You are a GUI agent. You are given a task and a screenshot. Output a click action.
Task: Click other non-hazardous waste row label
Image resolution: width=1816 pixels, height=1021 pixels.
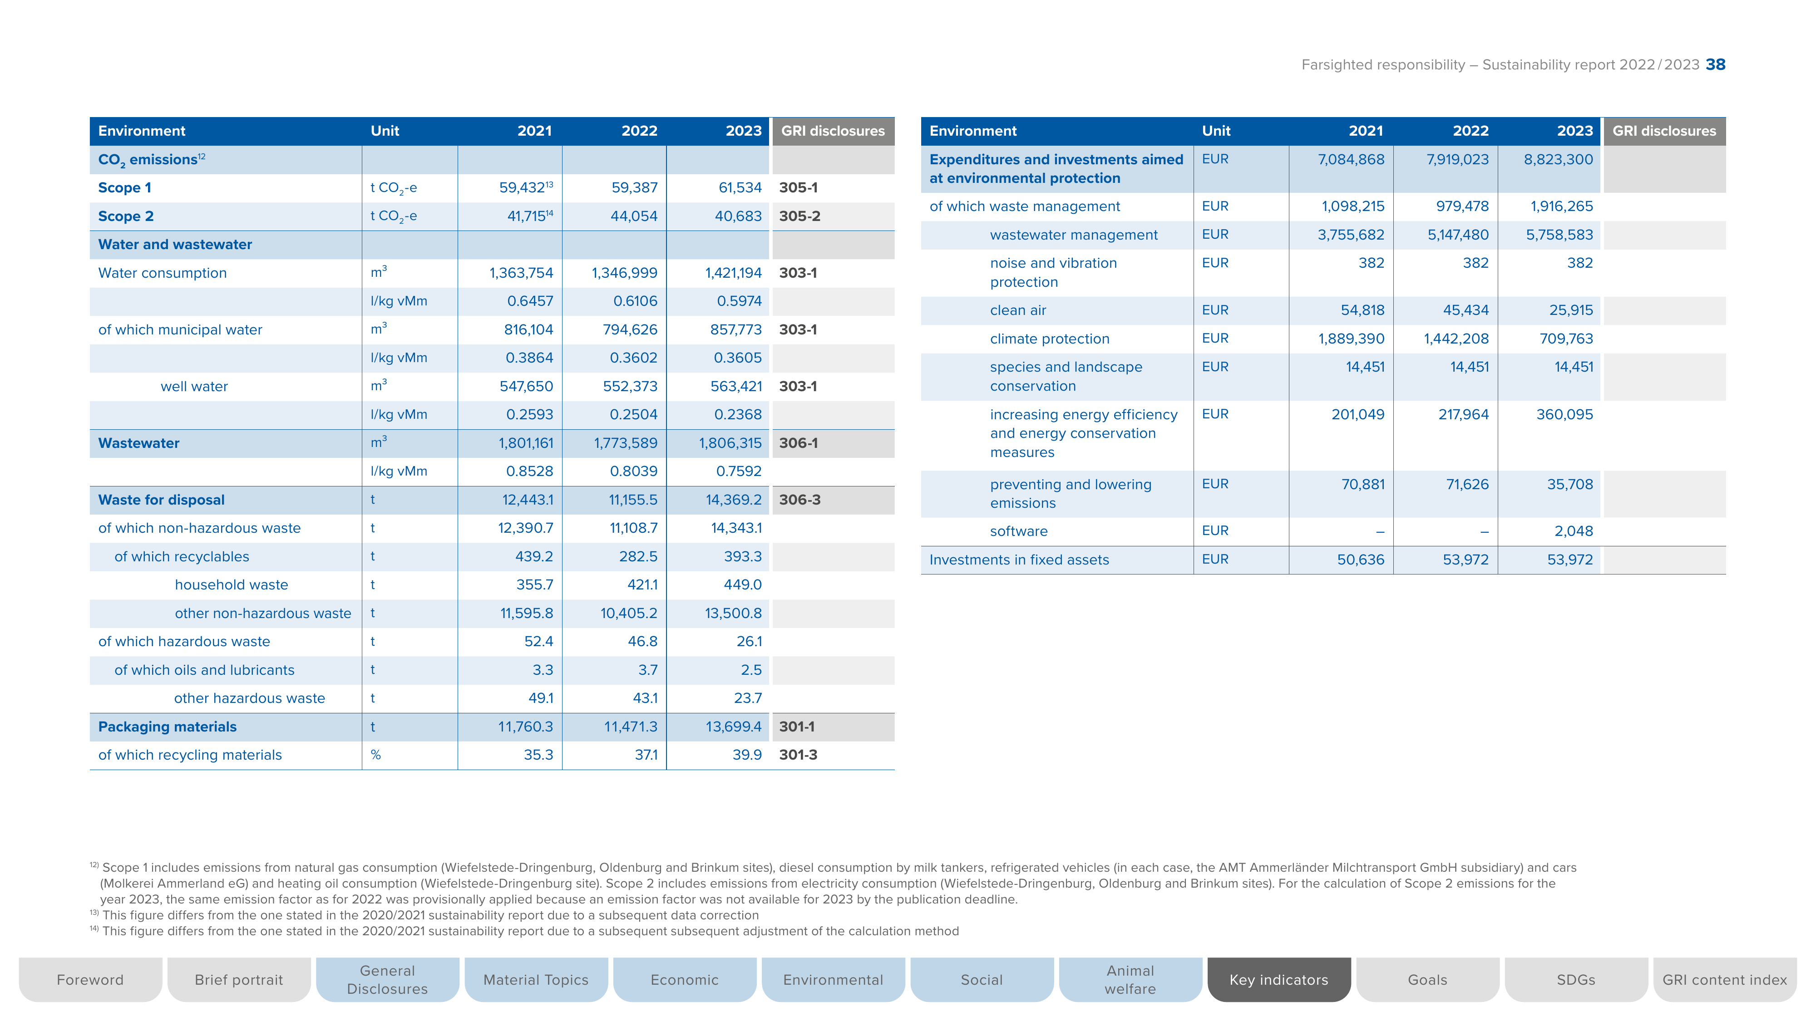[263, 614]
